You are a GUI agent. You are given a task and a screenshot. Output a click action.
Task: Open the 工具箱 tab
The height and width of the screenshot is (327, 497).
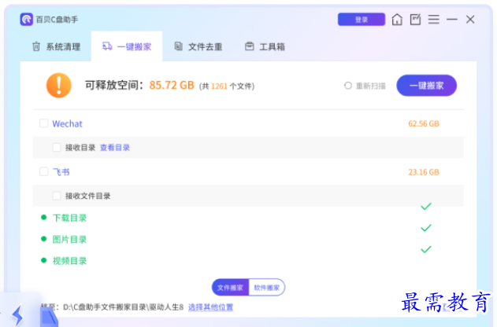(265, 47)
